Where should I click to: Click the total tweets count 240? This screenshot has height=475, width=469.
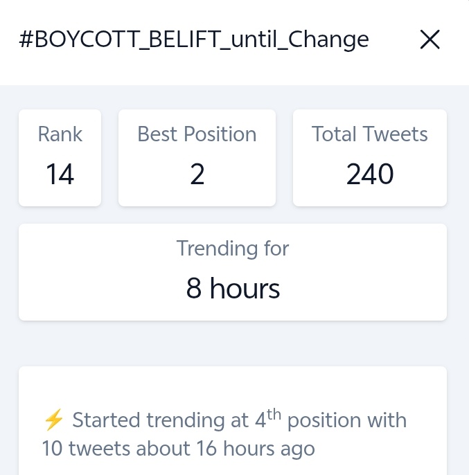370,174
